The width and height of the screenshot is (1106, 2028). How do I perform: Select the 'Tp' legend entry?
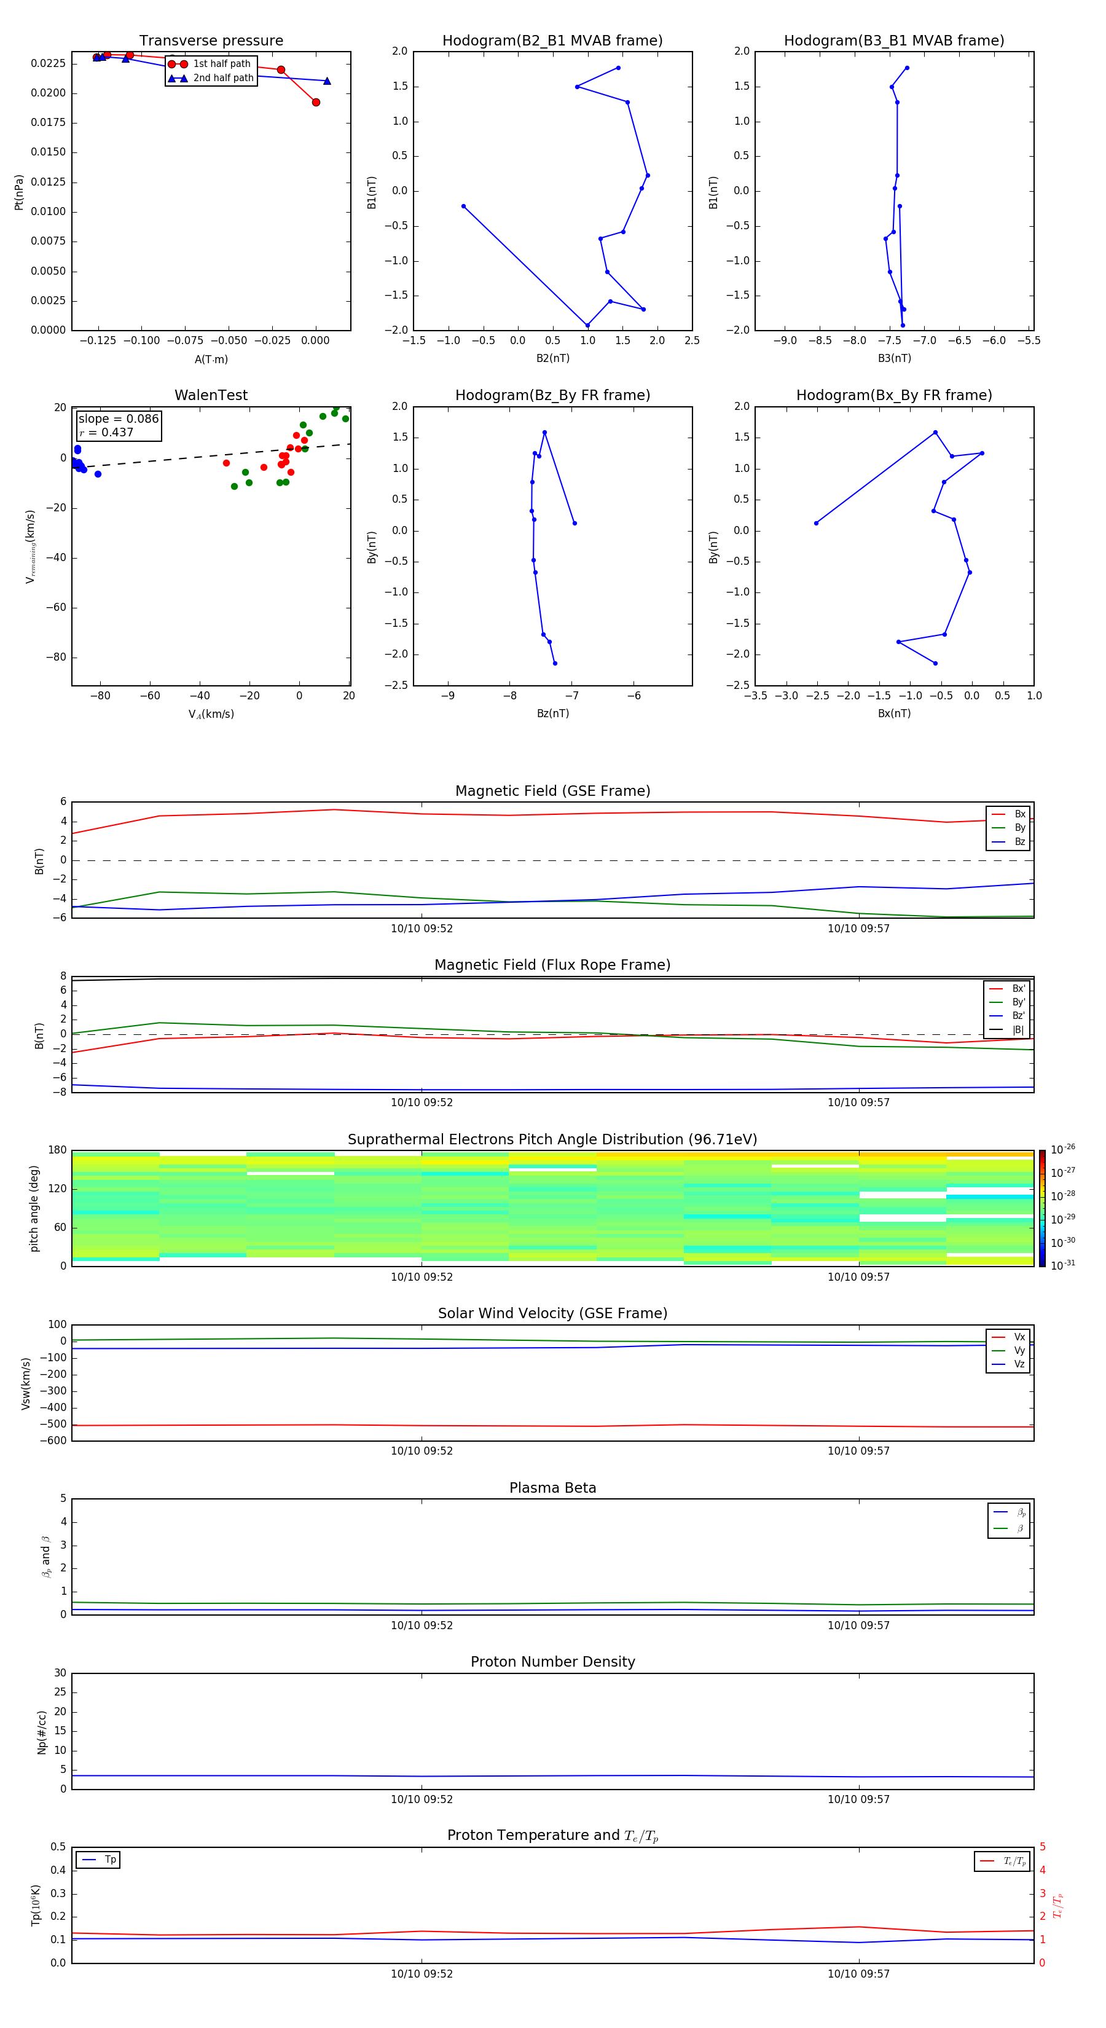click(x=98, y=1860)
